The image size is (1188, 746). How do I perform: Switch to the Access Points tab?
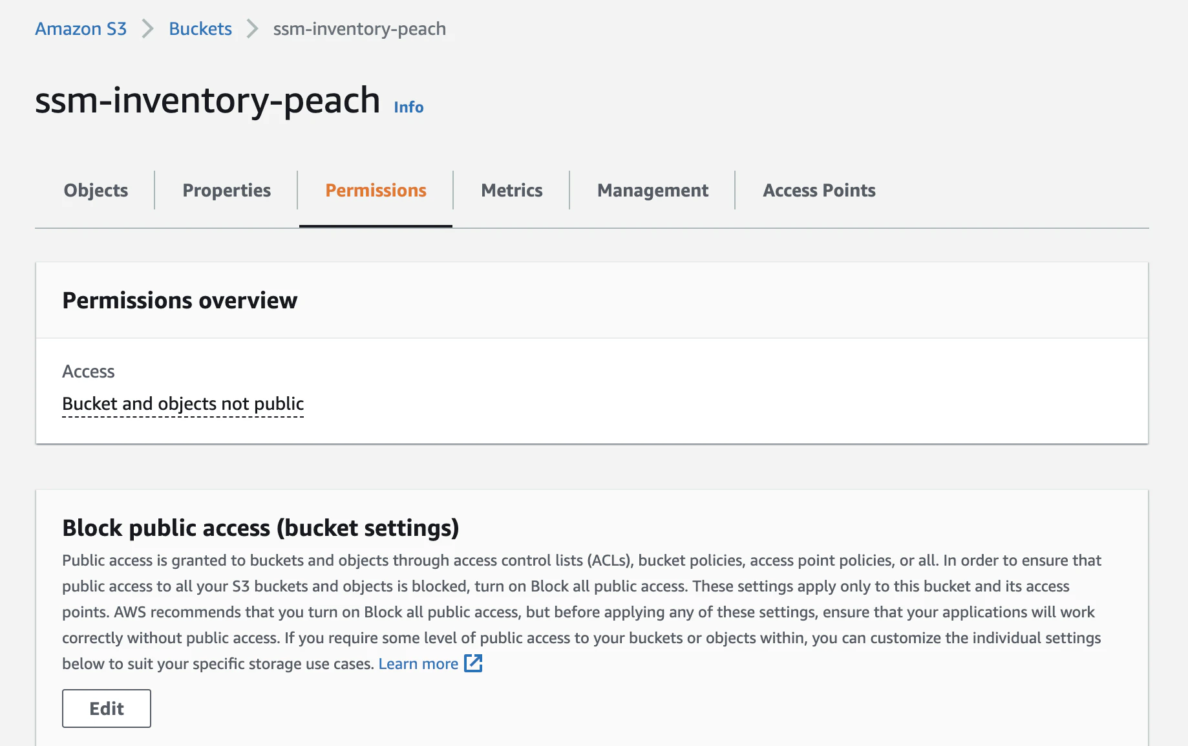[819, 190]
